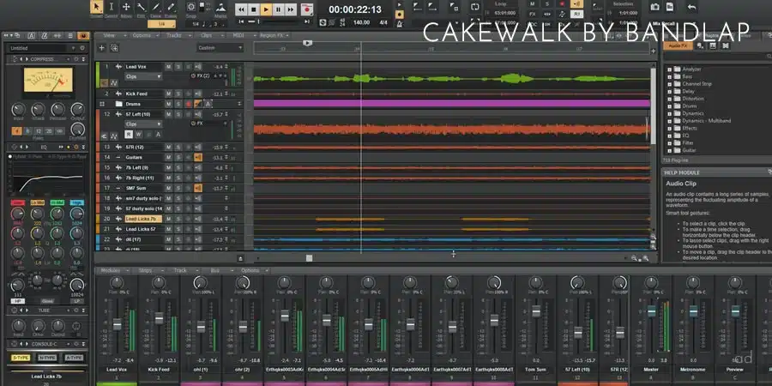Open 57 Left (10) Clips dropdown
This screenshot has width=772, height=386.
(x=143, y=124)
